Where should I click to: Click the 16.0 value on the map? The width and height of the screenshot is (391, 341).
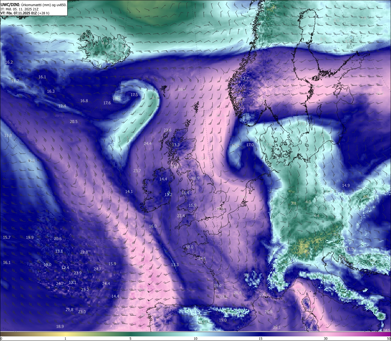click(153, 226)
